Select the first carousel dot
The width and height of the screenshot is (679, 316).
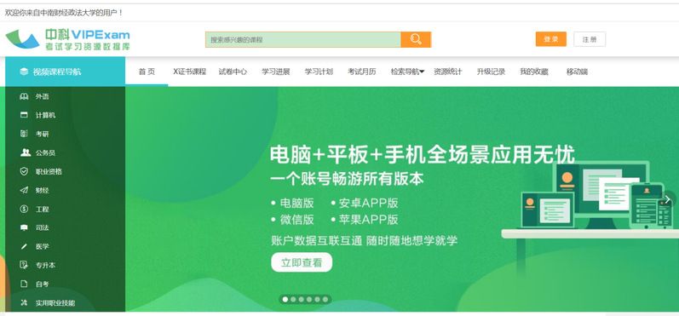(285, 299)
